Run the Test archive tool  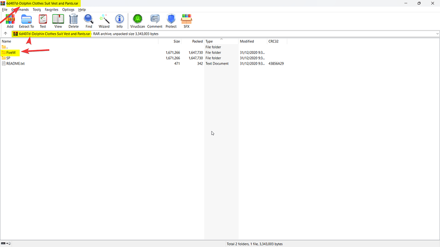click(x=43, y=20)
